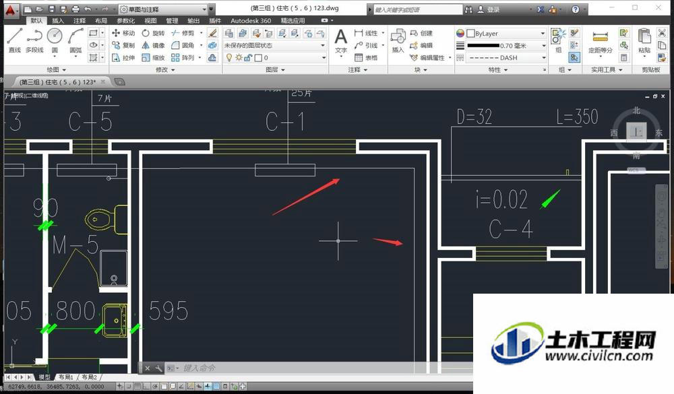
Task: Click the Table (表格) tool
Action: point(366,57)
